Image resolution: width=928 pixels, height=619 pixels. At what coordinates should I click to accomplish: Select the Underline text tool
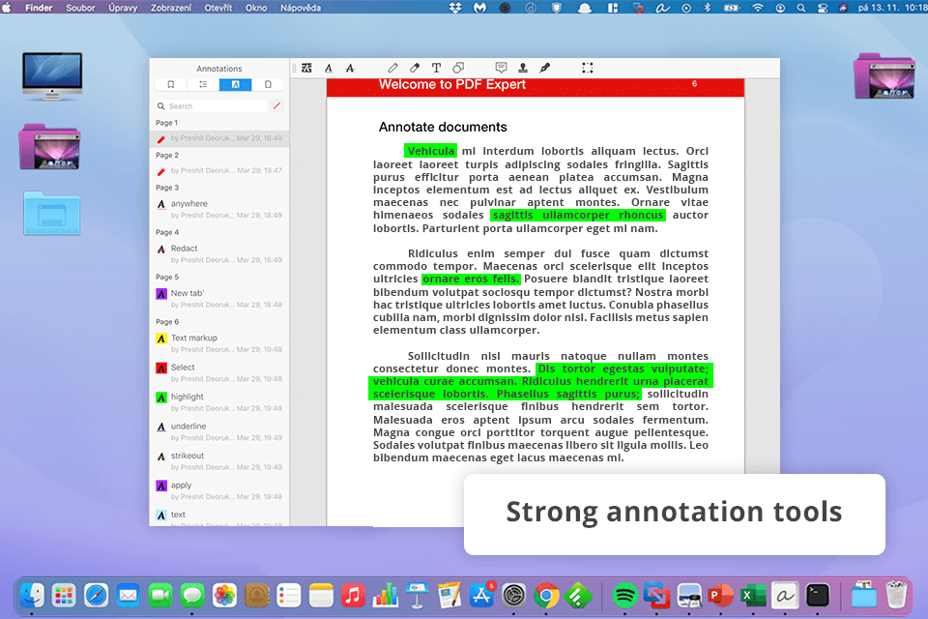click(329, 69)
